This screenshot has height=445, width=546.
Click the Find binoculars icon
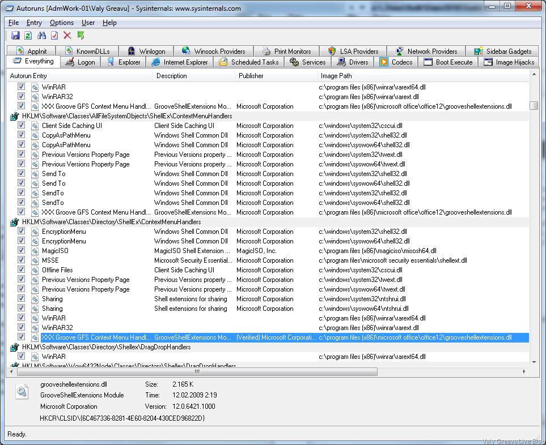[41, 36]
